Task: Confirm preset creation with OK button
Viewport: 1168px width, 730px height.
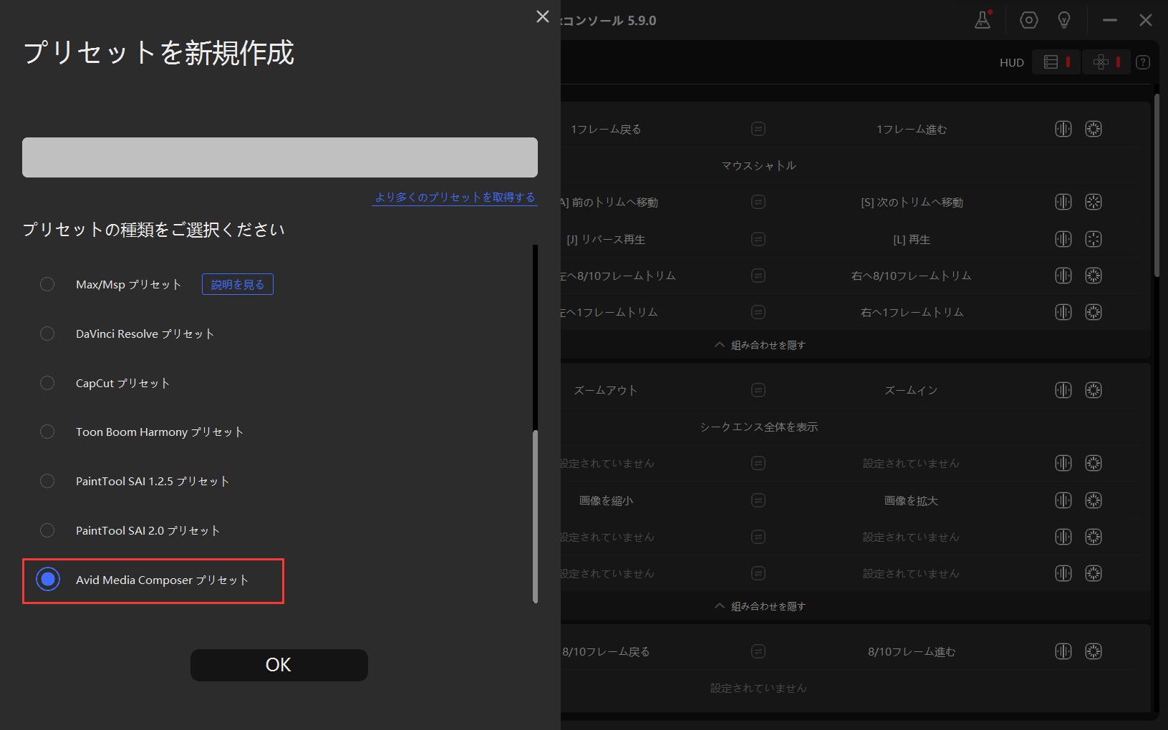Action: (x=279, y=665)
